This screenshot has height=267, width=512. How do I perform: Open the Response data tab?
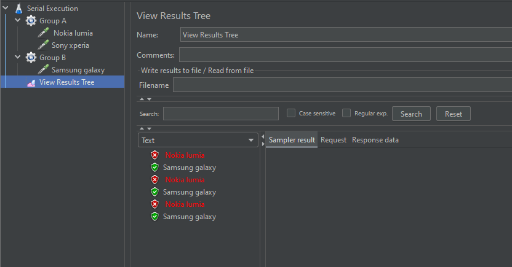point(375,140)
